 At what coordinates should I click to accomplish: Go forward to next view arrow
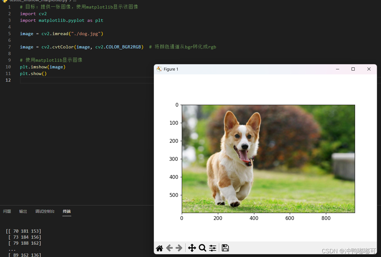[x=179, y=248]
